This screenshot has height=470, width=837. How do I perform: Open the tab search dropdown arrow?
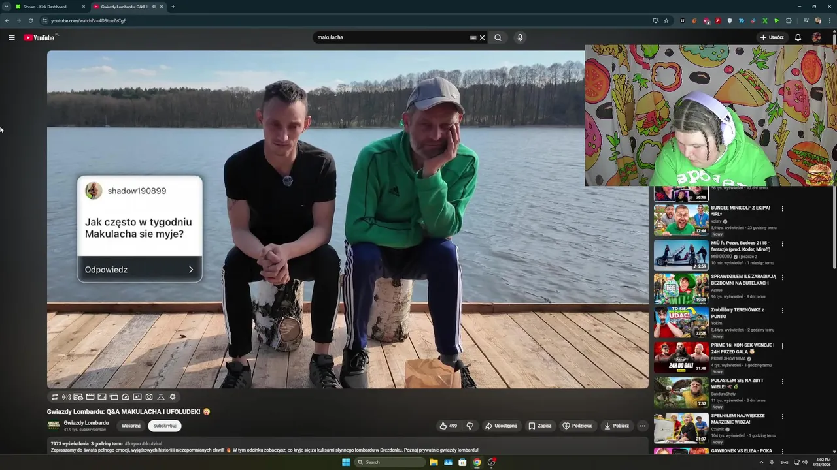(6, 7)
